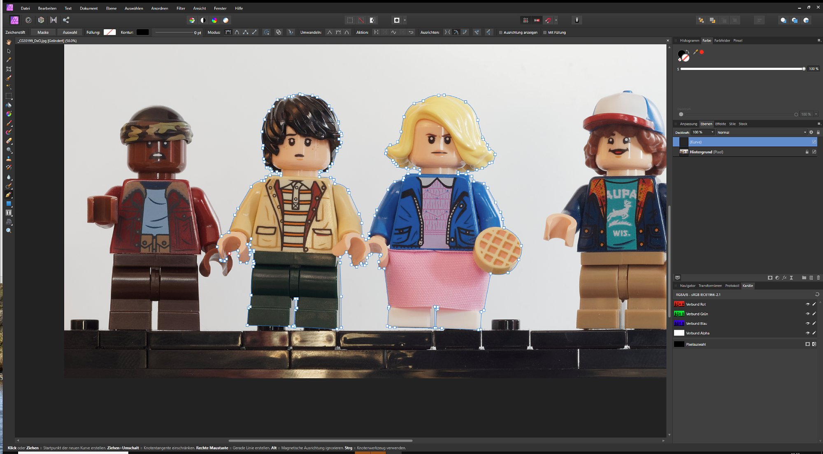Select the Zoom magnifier tool
This screenshot has width=823, height=454.
tap(9, 230)
